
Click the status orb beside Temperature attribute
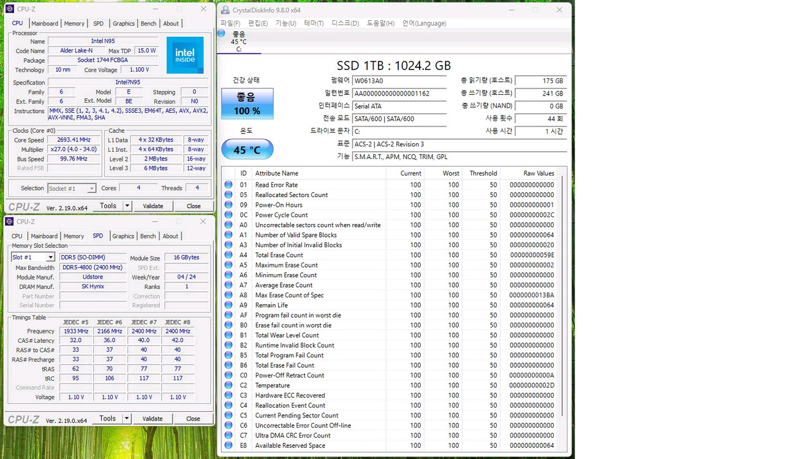228,386
